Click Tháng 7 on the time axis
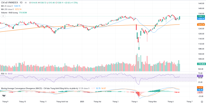206x103 pixels. point(189,101)
